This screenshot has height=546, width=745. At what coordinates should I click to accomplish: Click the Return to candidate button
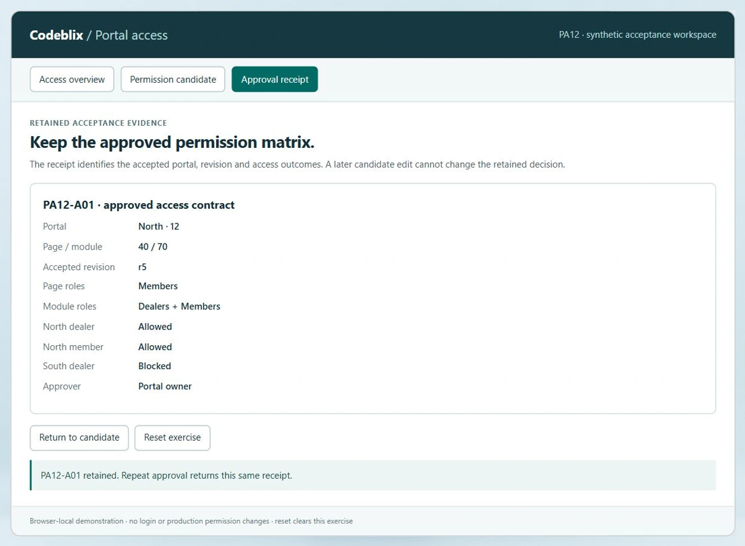pos(79,438)
